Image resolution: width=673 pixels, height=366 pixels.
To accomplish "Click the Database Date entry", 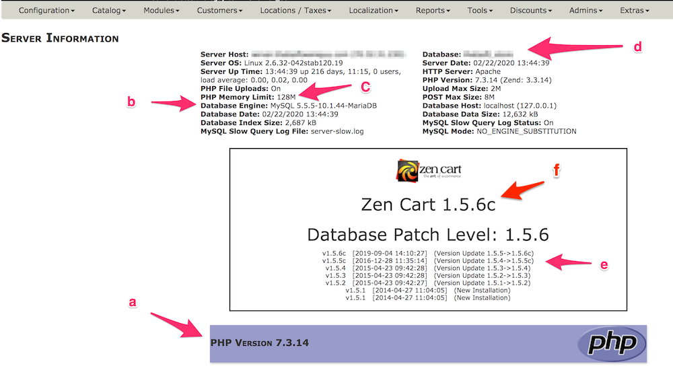I will click(x=269, y=114).
